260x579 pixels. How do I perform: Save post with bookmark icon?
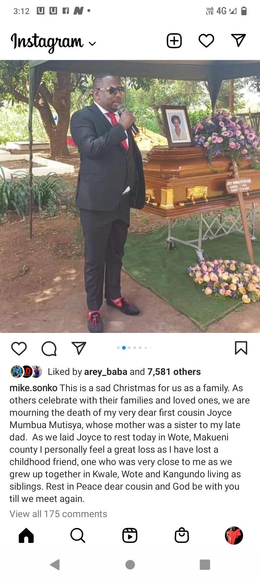click(241, 348)
